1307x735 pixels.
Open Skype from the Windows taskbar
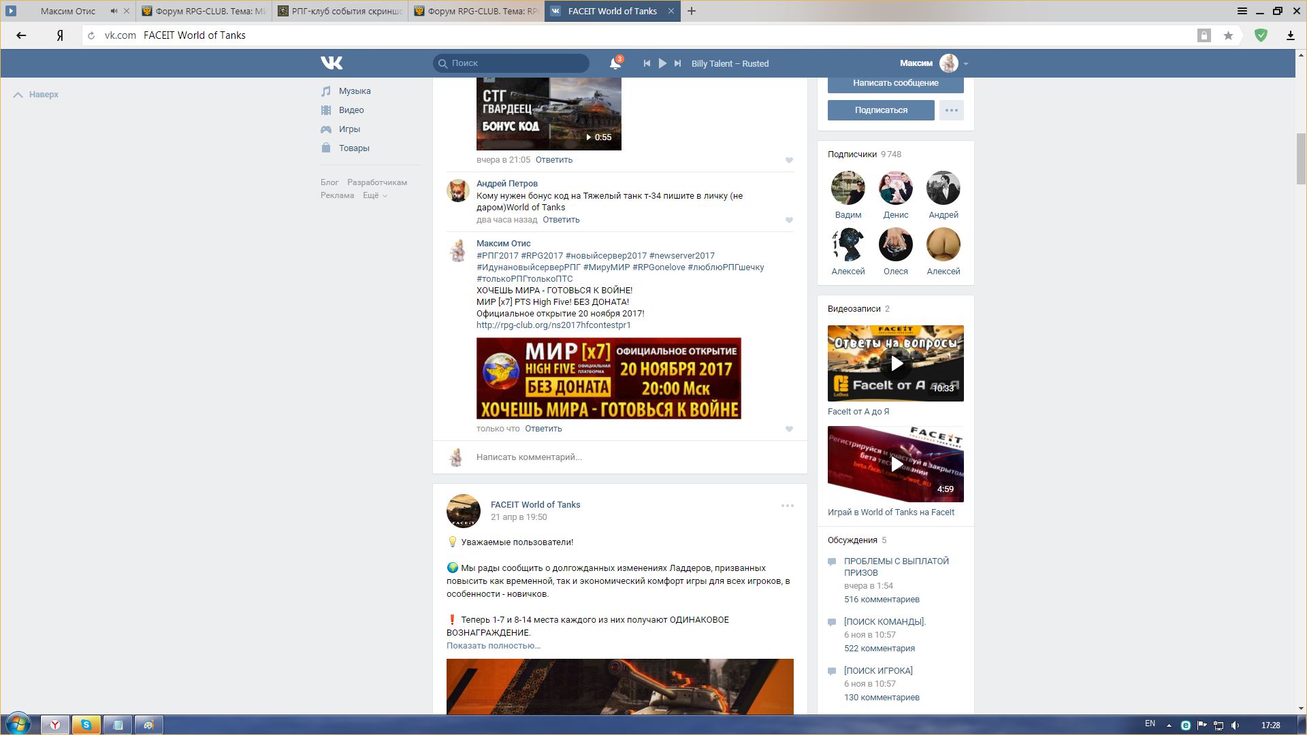(x=86, y=725)
